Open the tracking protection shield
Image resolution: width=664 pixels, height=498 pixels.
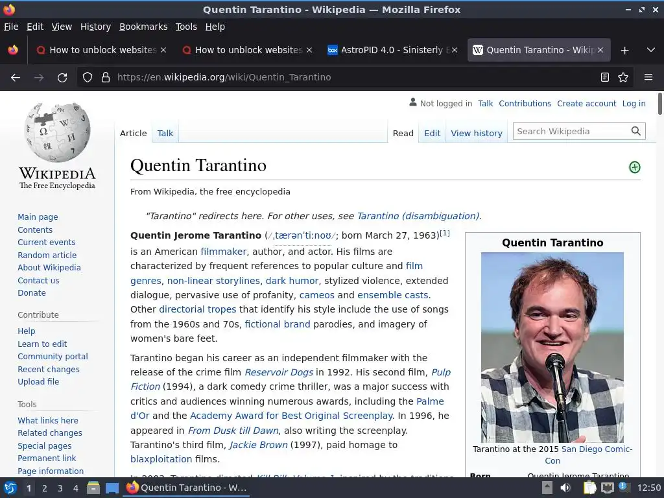pos(88,78)
